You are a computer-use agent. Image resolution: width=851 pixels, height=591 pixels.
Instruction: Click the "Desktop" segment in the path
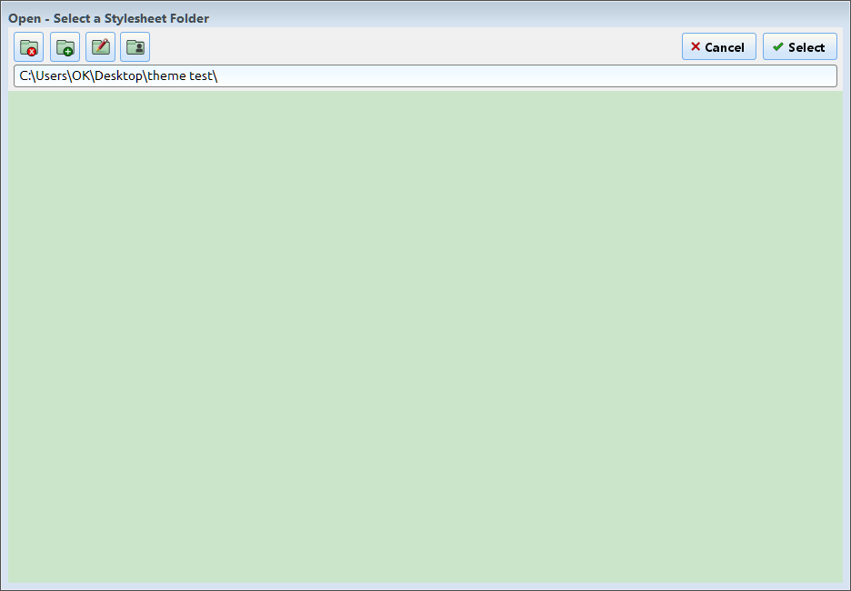coord(119,76)
